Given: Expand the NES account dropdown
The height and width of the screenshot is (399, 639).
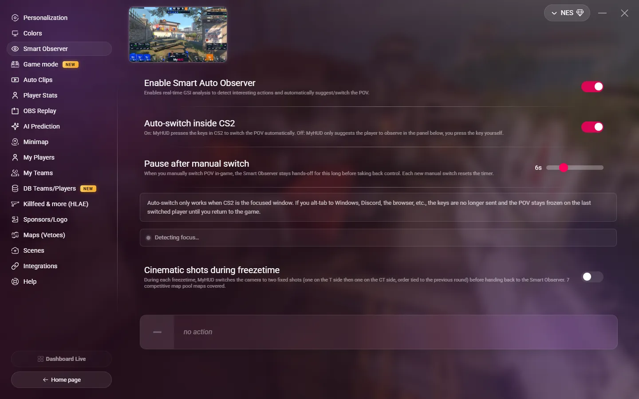Looking at the screenshot, I should [x=567, y=13].
